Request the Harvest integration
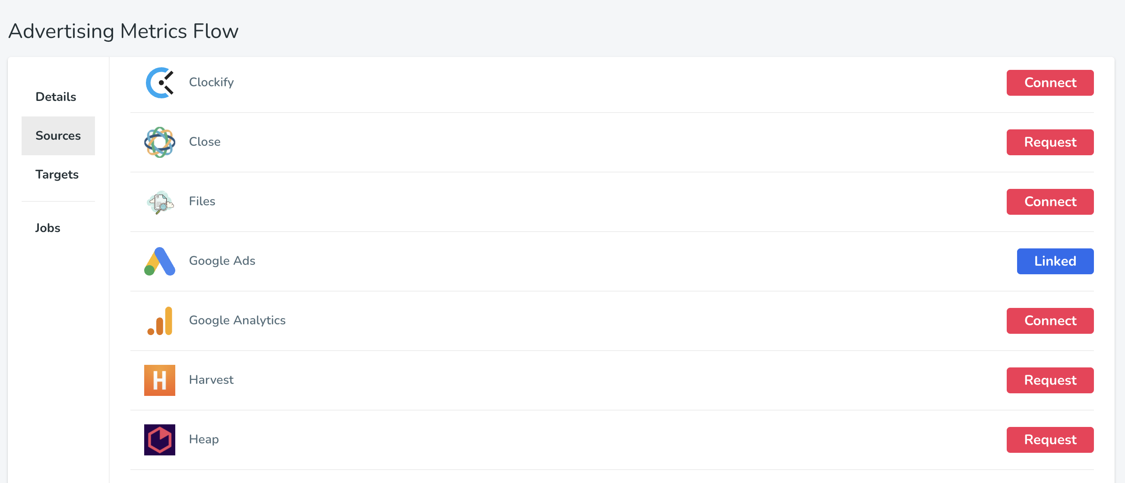 click(1050, 380)
